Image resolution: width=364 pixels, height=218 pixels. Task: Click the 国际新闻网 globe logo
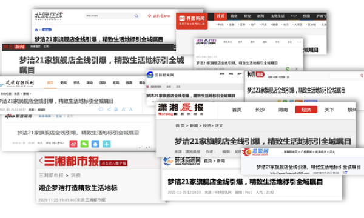(150, 74)
